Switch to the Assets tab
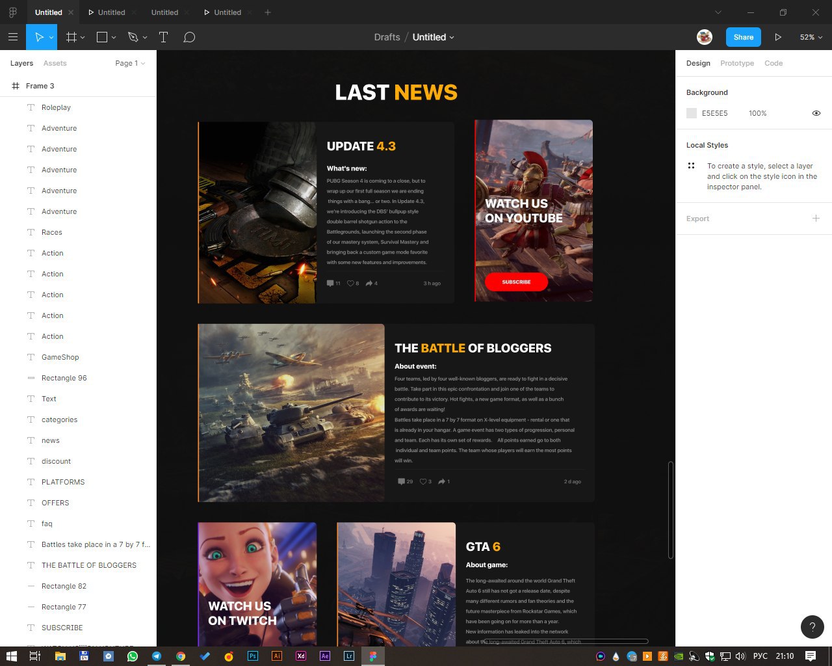The height and width of the screenshot is (666, 832). pyautogui.click(x=55, y=63)
